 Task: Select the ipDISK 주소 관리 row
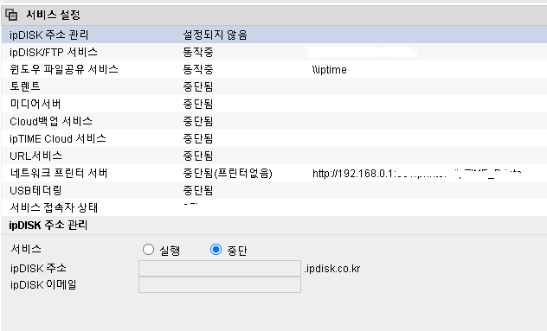click(x=274, y=35)
